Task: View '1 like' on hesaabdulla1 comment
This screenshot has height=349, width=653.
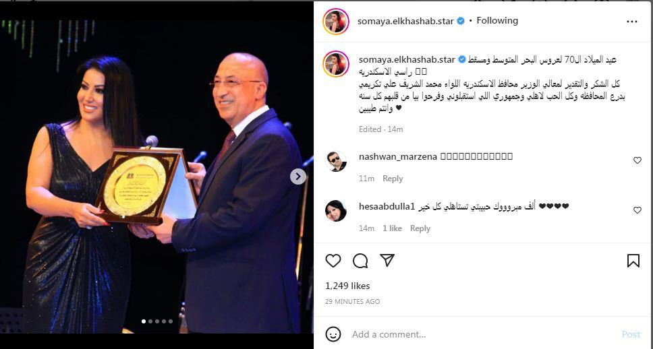Action: pos(393,228)
